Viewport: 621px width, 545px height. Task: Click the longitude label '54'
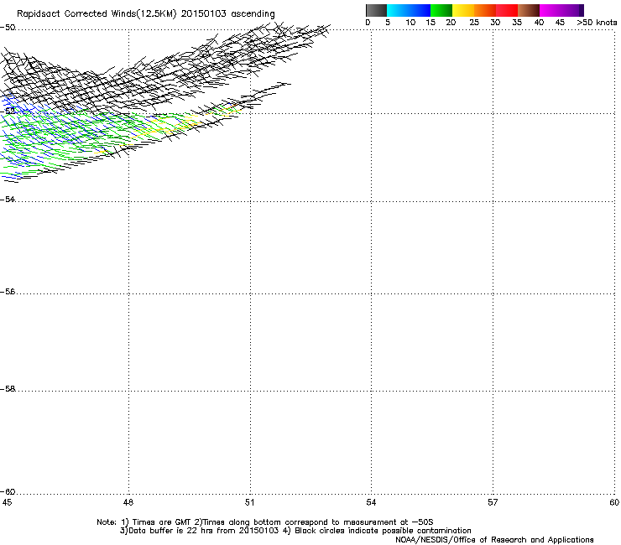[x=371, y=502]
